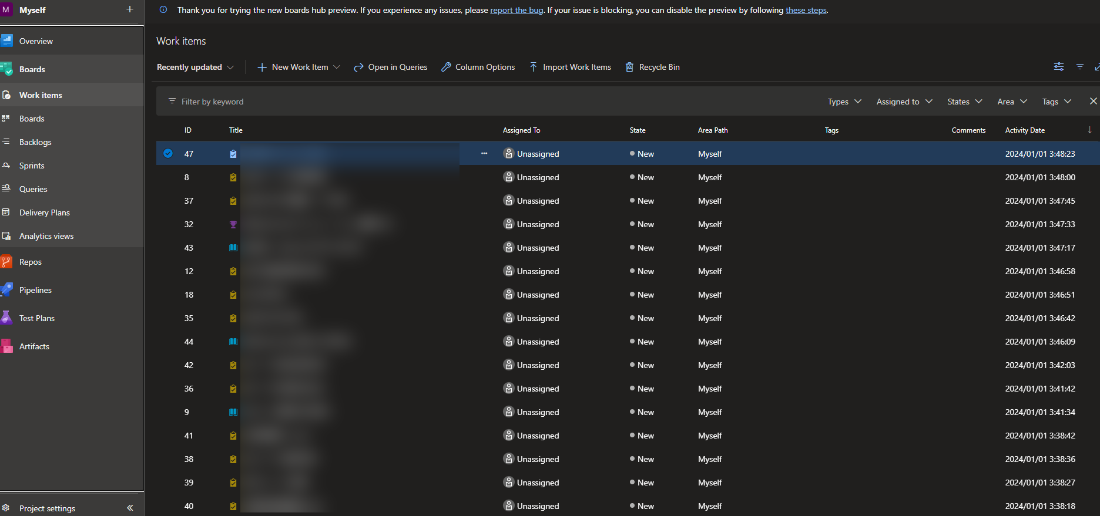Click the Activity Date sort arrow
The width and height of the screenshot is (1100, 516).
coord(1089,130)
